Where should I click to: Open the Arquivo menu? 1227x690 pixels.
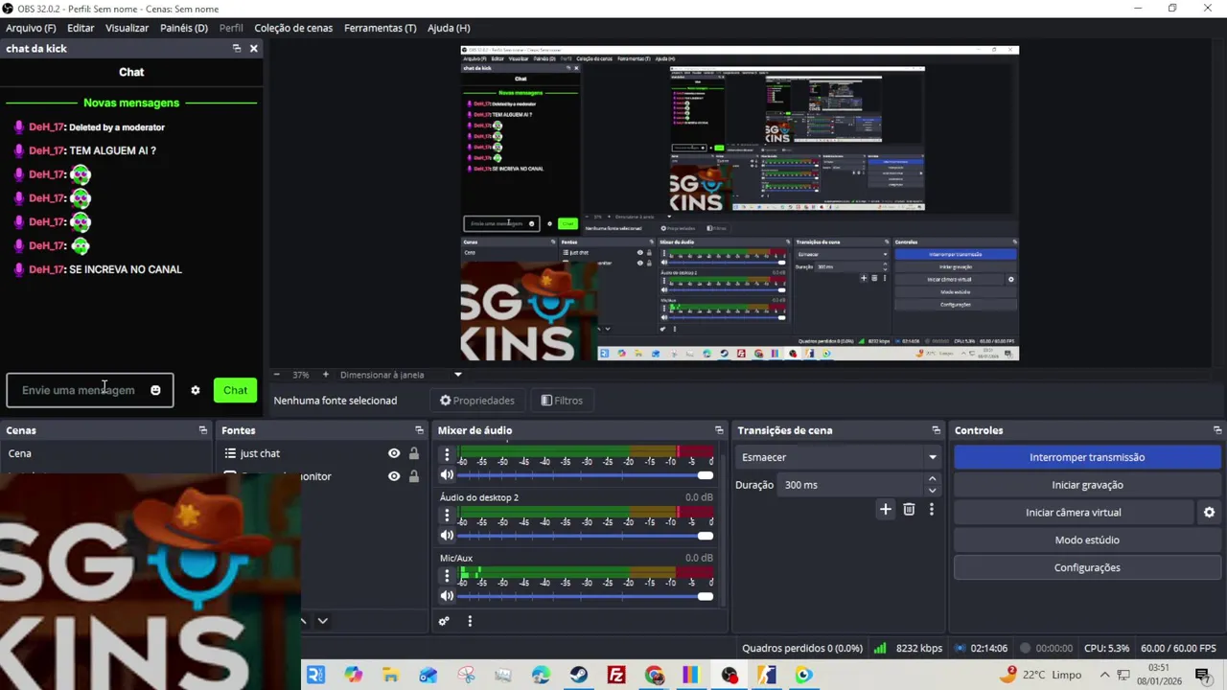pos(31,28)
